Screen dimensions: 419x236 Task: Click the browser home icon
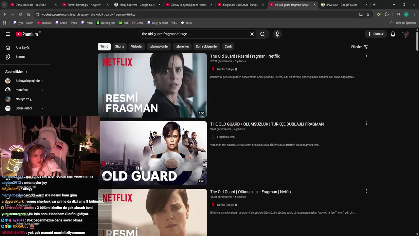pos(28,14)
